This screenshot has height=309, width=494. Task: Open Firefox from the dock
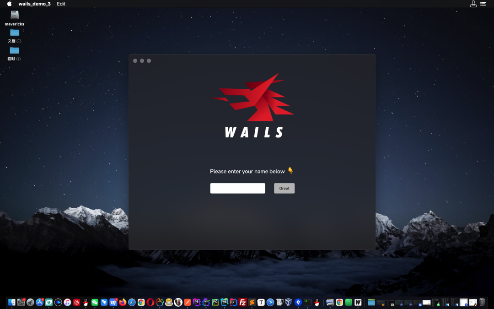[123, 303]
